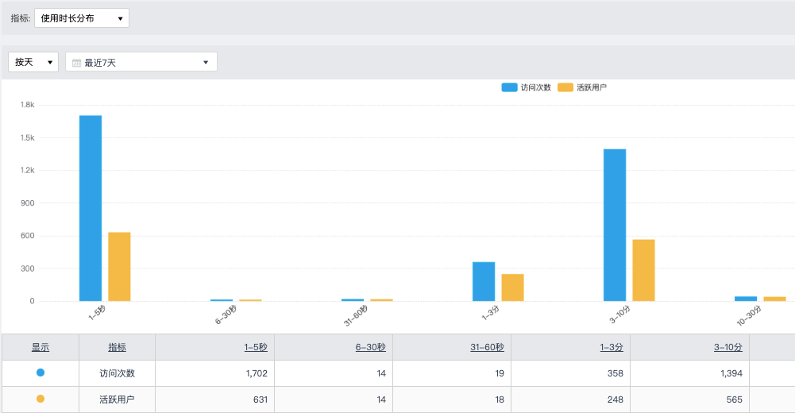Click the tall blue 1–5秒 bar
Image resolution: width=795 pixels, height=413 pixels.
(91, 208)
